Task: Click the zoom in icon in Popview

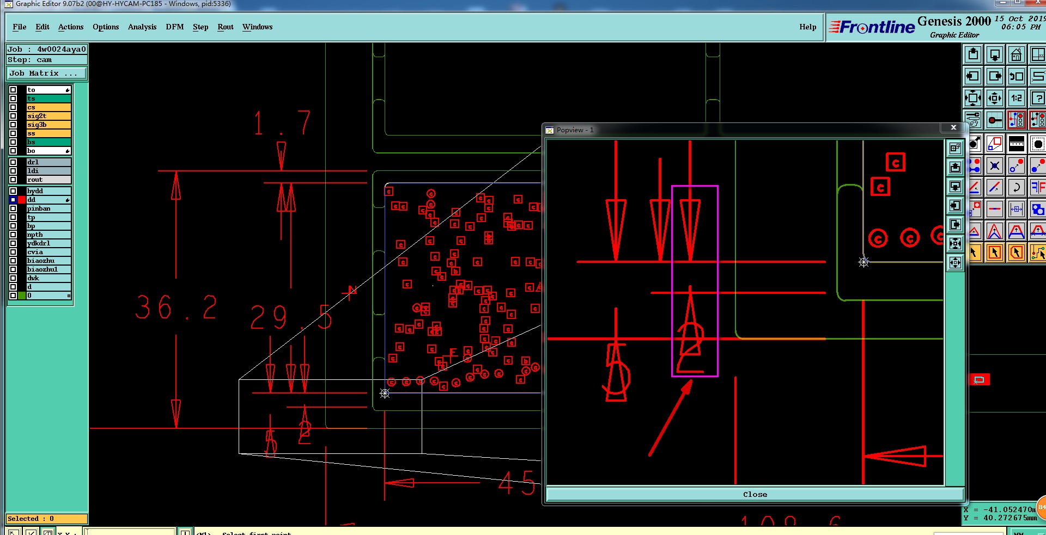Action: click(x=955, y=243)
